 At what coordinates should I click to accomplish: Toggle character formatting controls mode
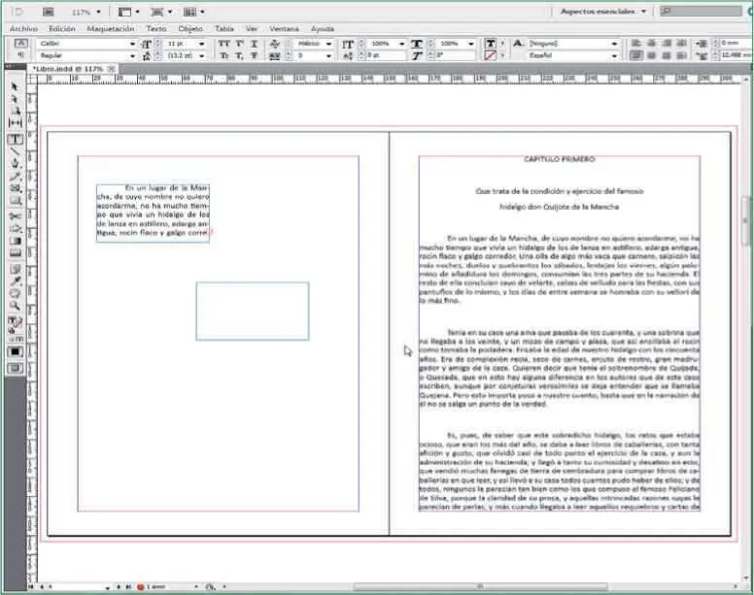(x=20, y=44)
